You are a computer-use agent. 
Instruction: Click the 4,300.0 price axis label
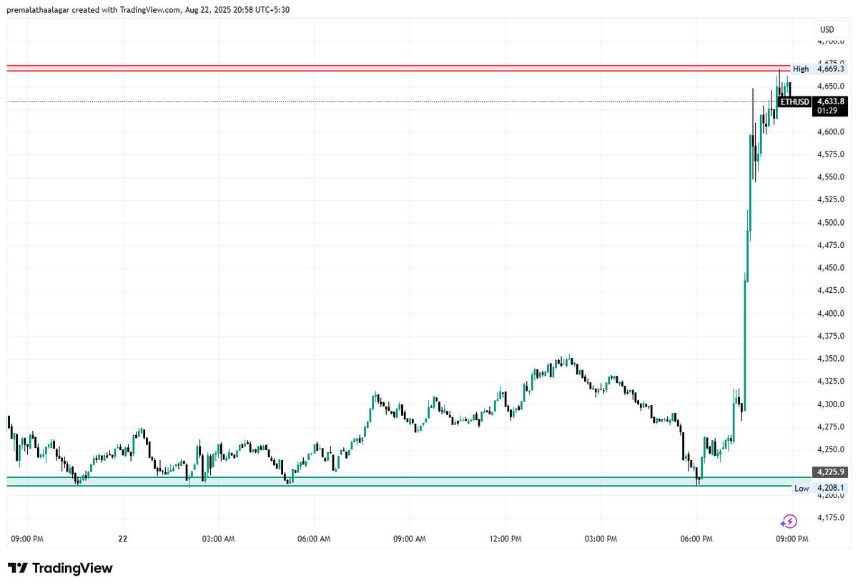(x=831, y=404)
